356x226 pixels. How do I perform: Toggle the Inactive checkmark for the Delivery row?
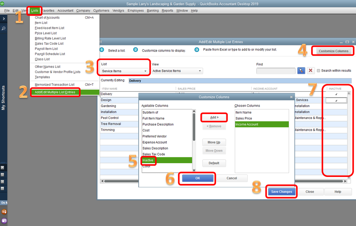point(336,94)
